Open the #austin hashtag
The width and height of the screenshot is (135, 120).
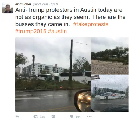coord(57,31)
